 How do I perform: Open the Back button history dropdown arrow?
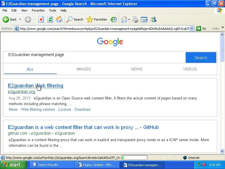pos(20,19)
